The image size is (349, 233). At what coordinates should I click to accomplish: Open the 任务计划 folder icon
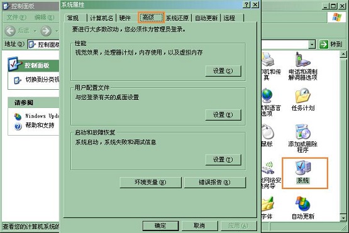[302, 99]
